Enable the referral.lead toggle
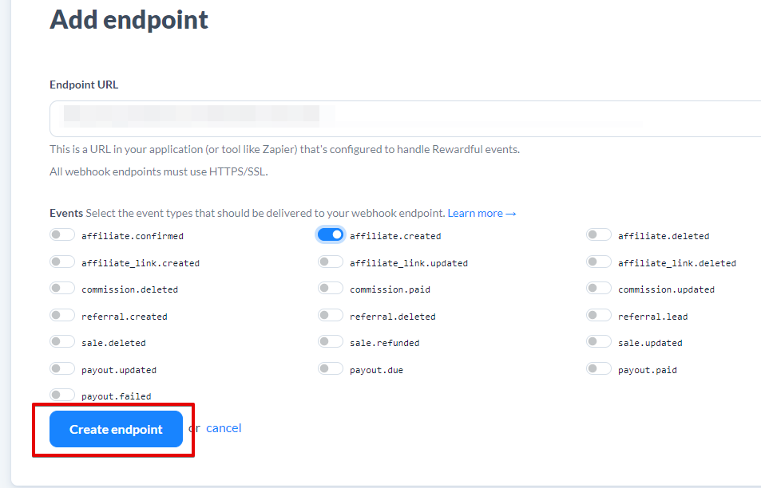 pos(598,316)
